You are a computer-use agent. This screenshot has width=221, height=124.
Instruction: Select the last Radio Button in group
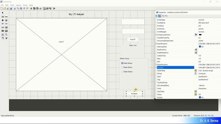coord(122,72)
